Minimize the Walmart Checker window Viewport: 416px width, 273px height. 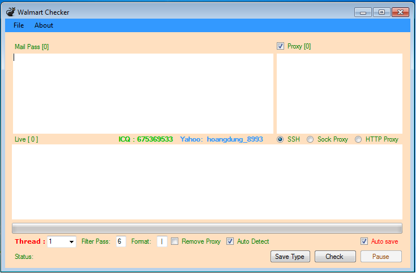[363, 12]
